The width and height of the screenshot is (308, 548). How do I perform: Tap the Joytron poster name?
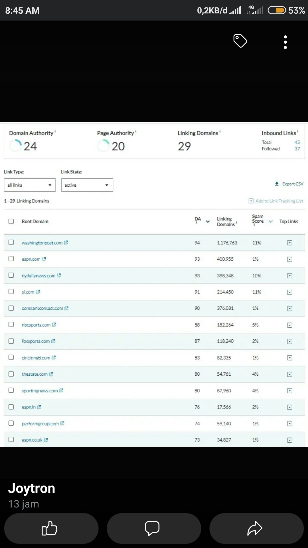pyautogui.click(x=32, y=488)
